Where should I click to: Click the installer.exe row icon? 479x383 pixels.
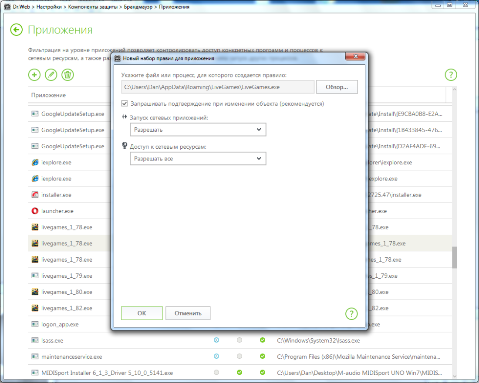click(35, 195)
